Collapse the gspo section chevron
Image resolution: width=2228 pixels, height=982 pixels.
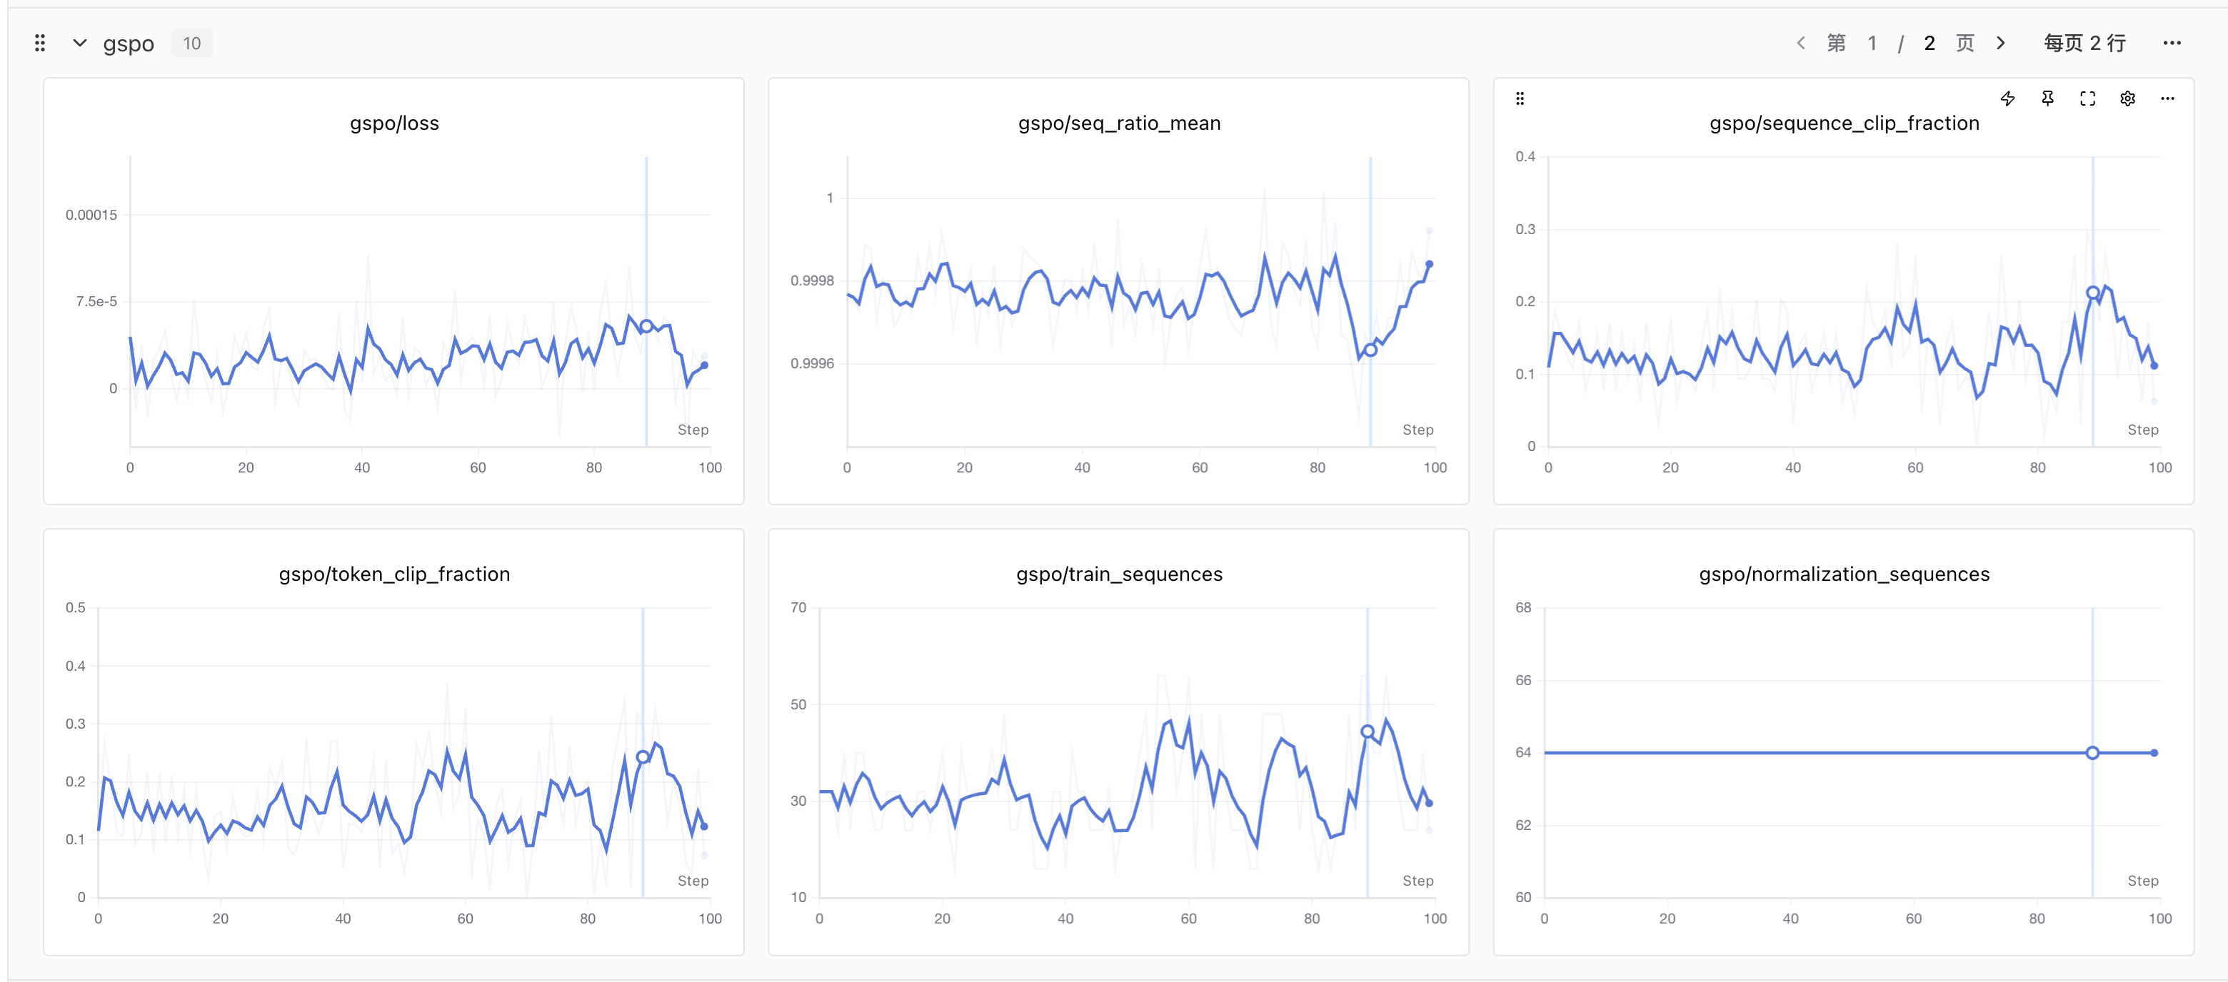pyautogui.click(x=79, y=42)
